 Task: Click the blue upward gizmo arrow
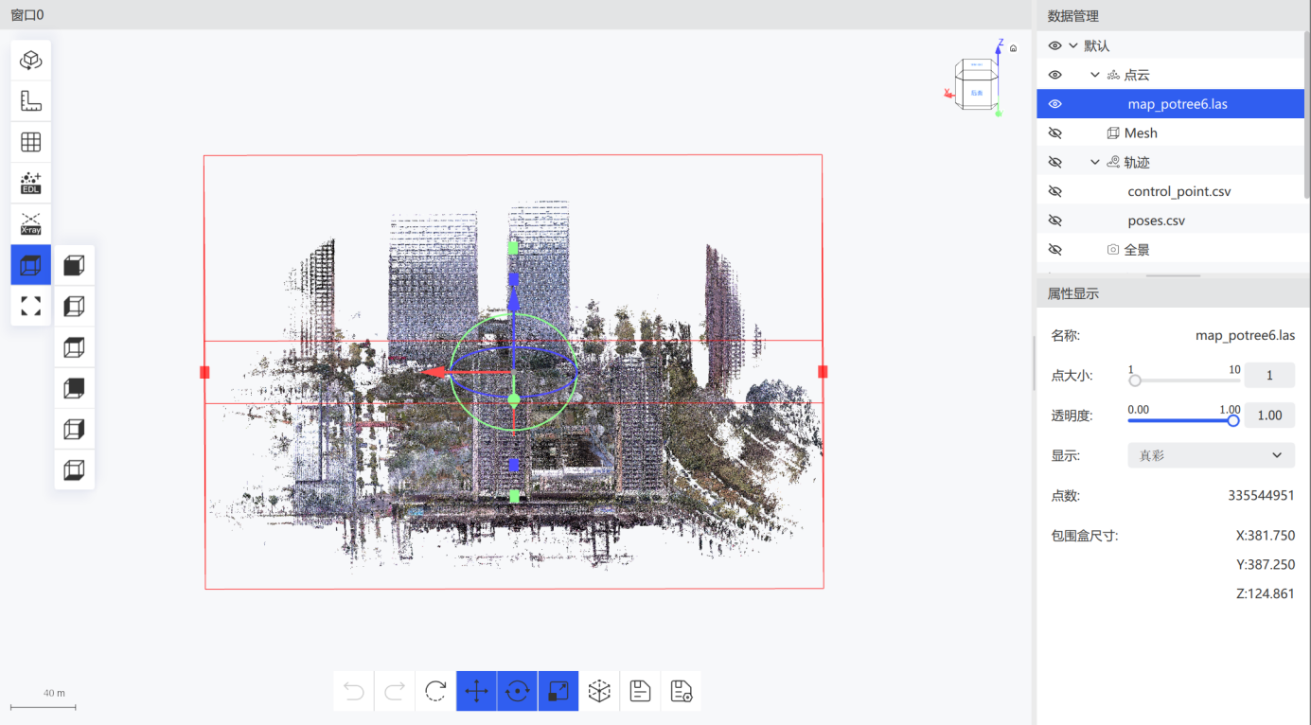(513, 299)
